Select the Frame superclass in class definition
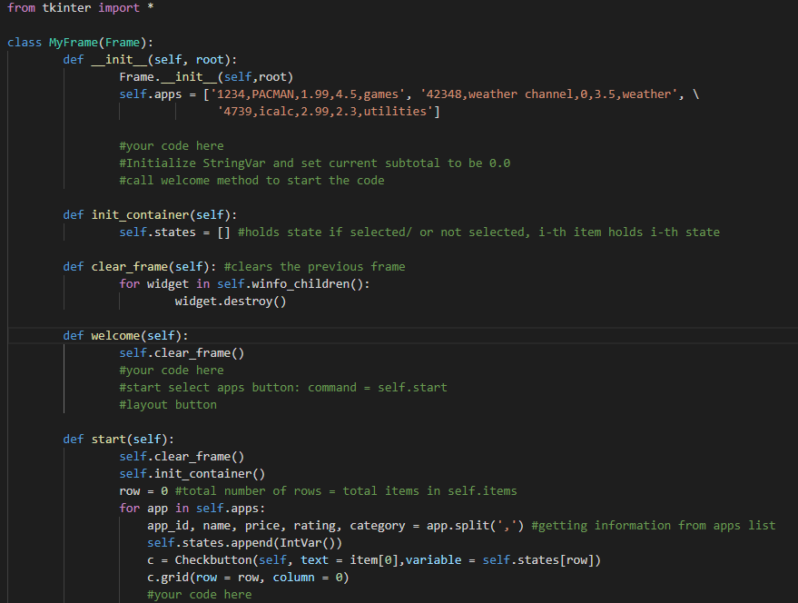Image resolution: width=798 pixels, height=603 pixels. coord(123,42)
